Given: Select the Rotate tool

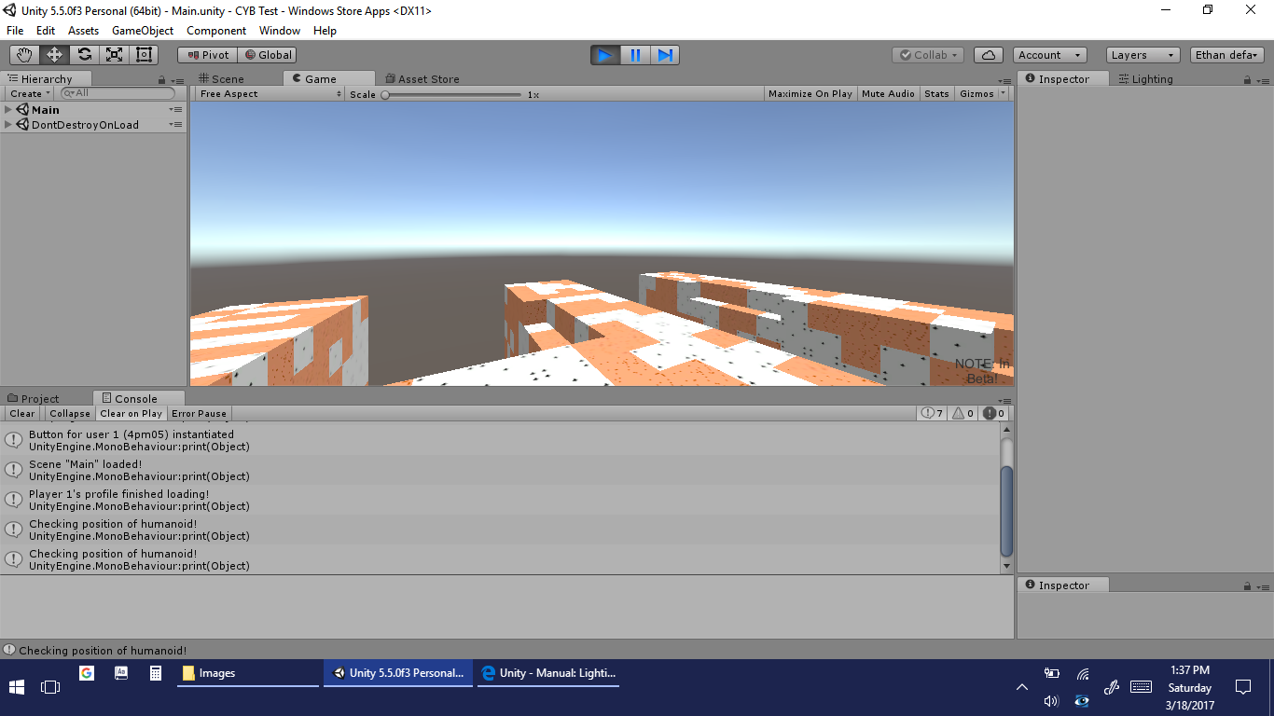Looking at the screenshot, I should (x=84, y=55).
